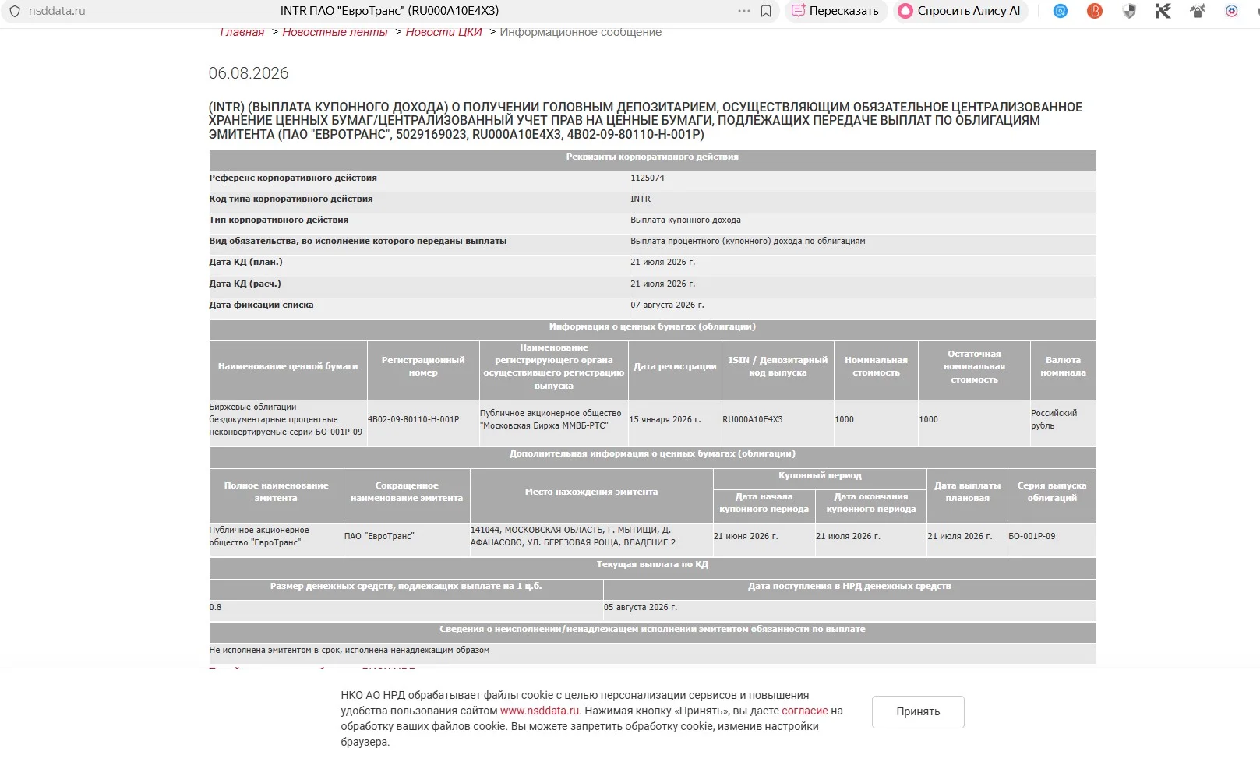The image size is (1260, 762).
Task: Open the three-dots page menu in address bar
Action: click(x=744, y=11)
